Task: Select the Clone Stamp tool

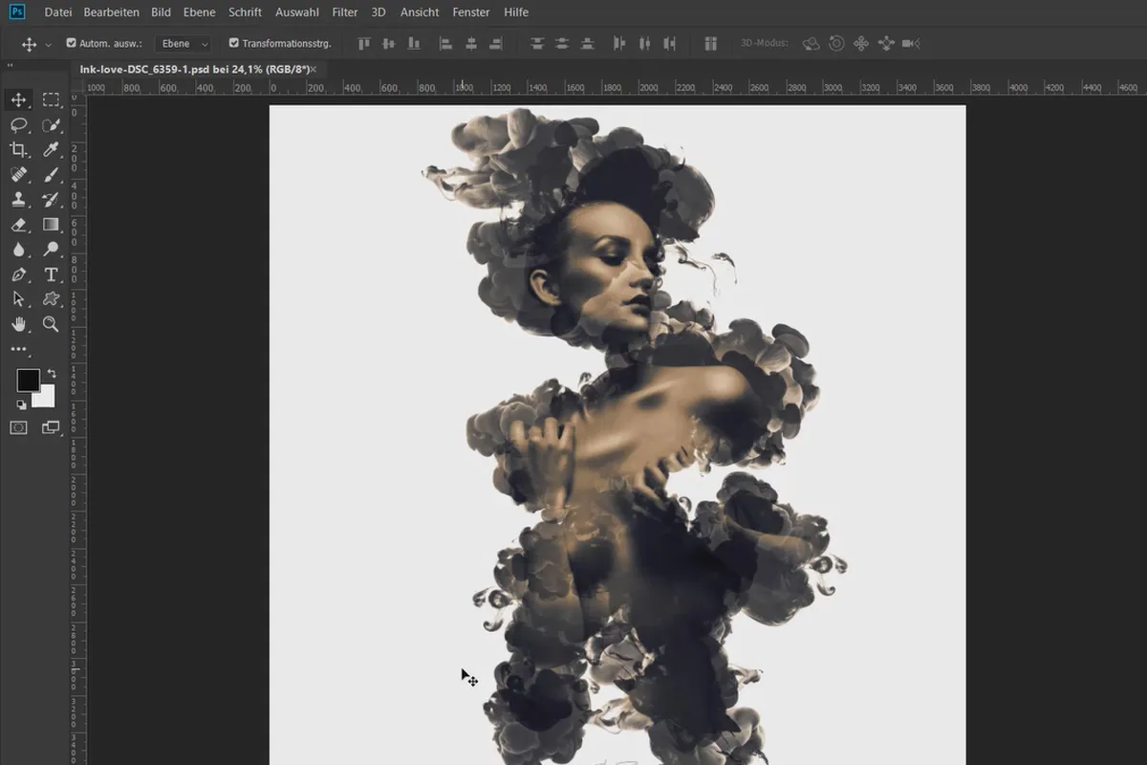Action: 18,200
